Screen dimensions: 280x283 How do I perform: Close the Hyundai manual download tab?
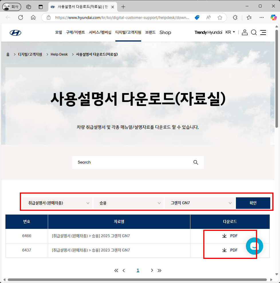tap(113, 7)
